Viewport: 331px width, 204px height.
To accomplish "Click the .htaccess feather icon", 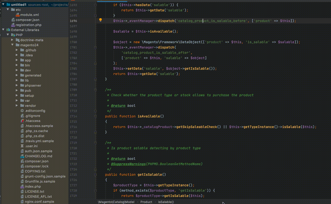I will pyautogui.click(x=22, y=121).
